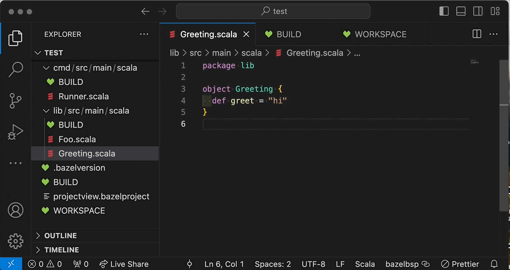Image resolution: width=510 pixels, height=270 pixels.
Task: Expand the OUTLINE section
Action: point(95,236)
